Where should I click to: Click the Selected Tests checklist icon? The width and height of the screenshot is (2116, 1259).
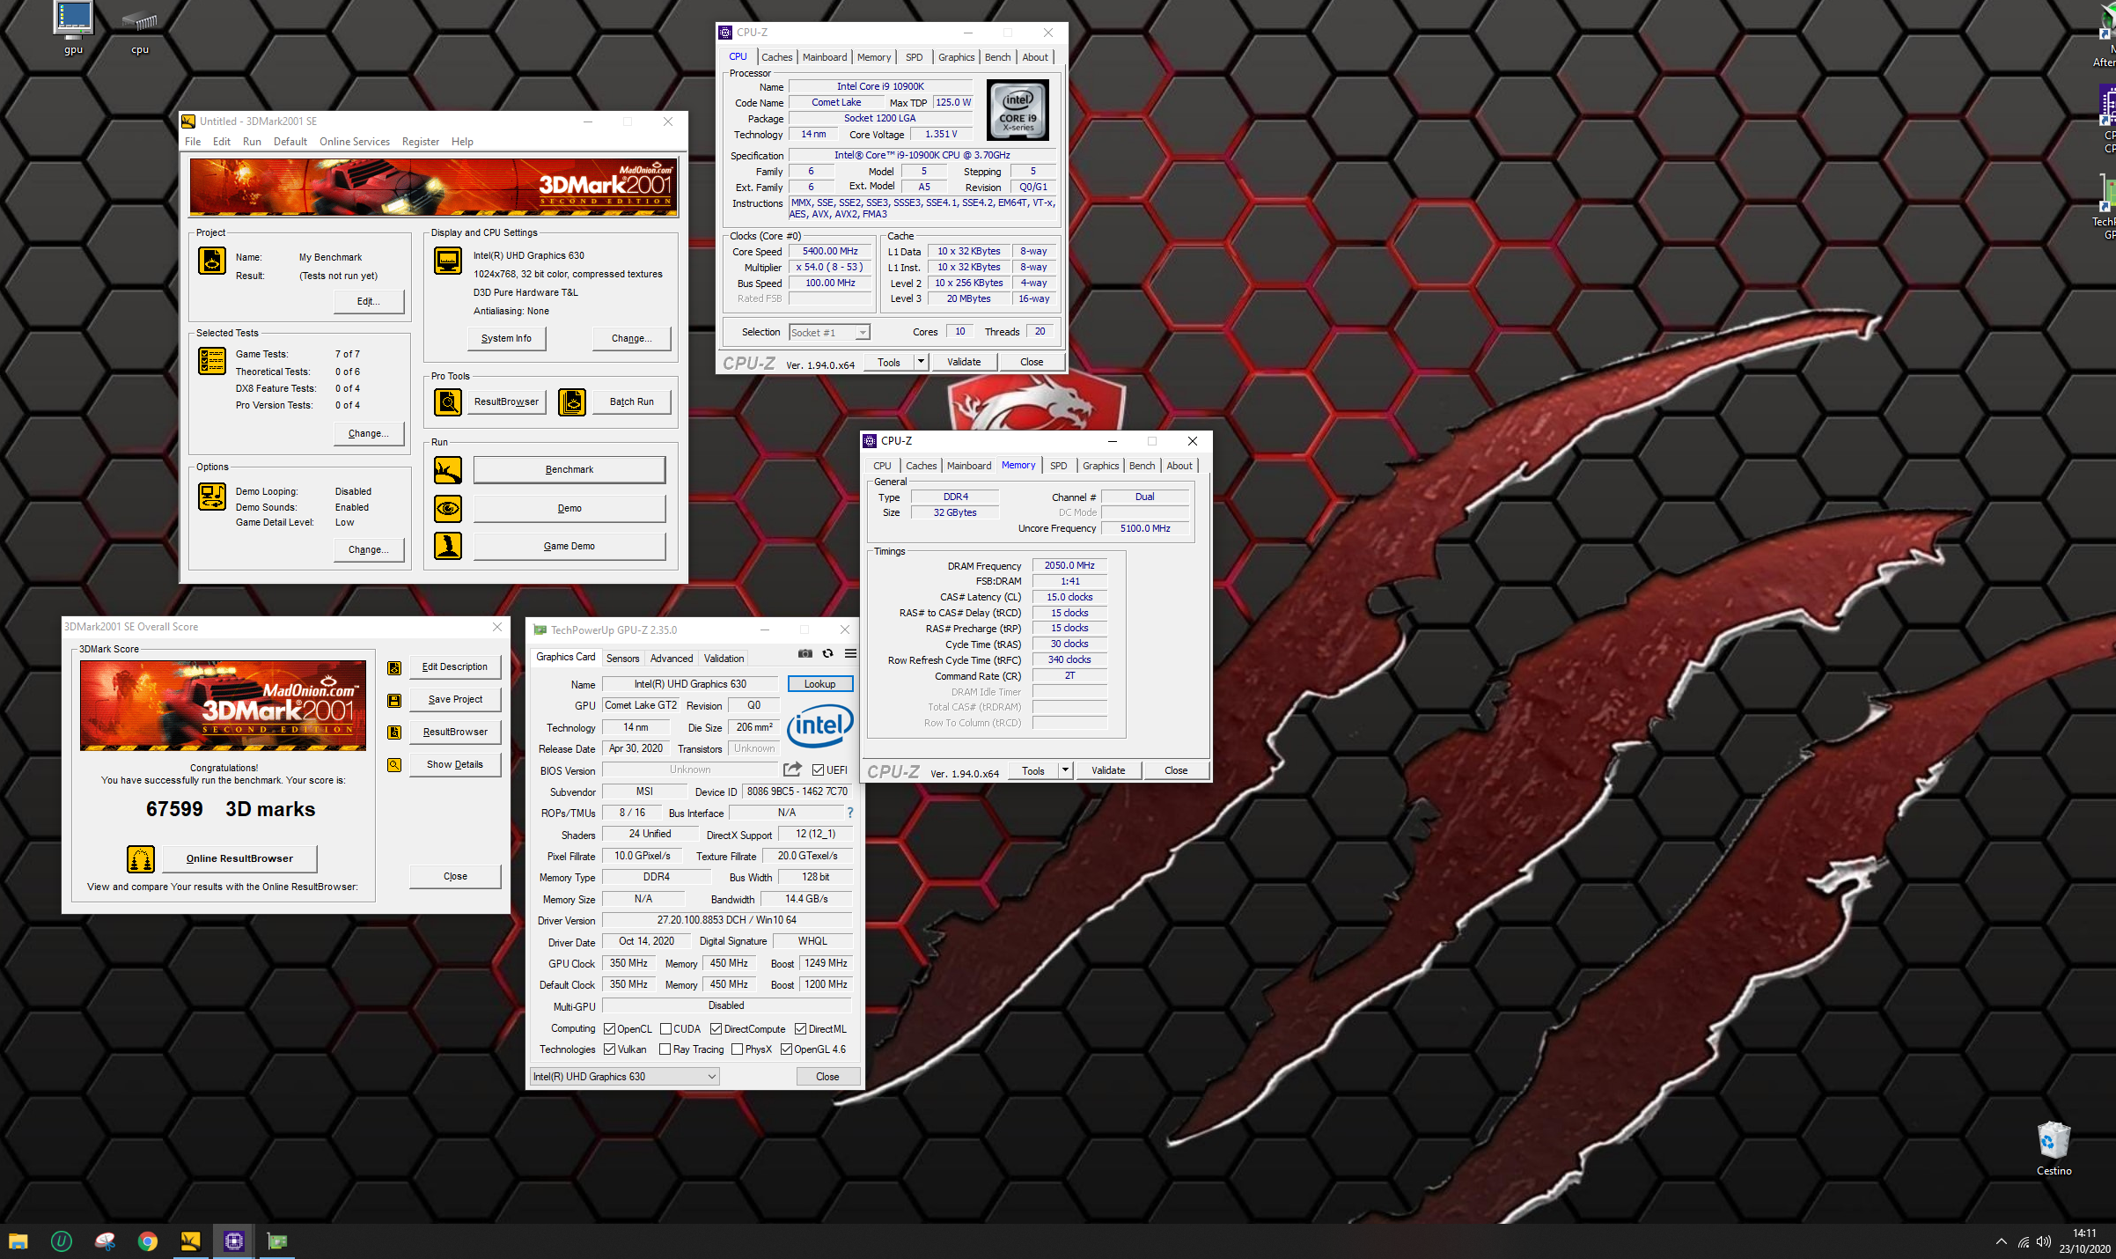point(212,361)
